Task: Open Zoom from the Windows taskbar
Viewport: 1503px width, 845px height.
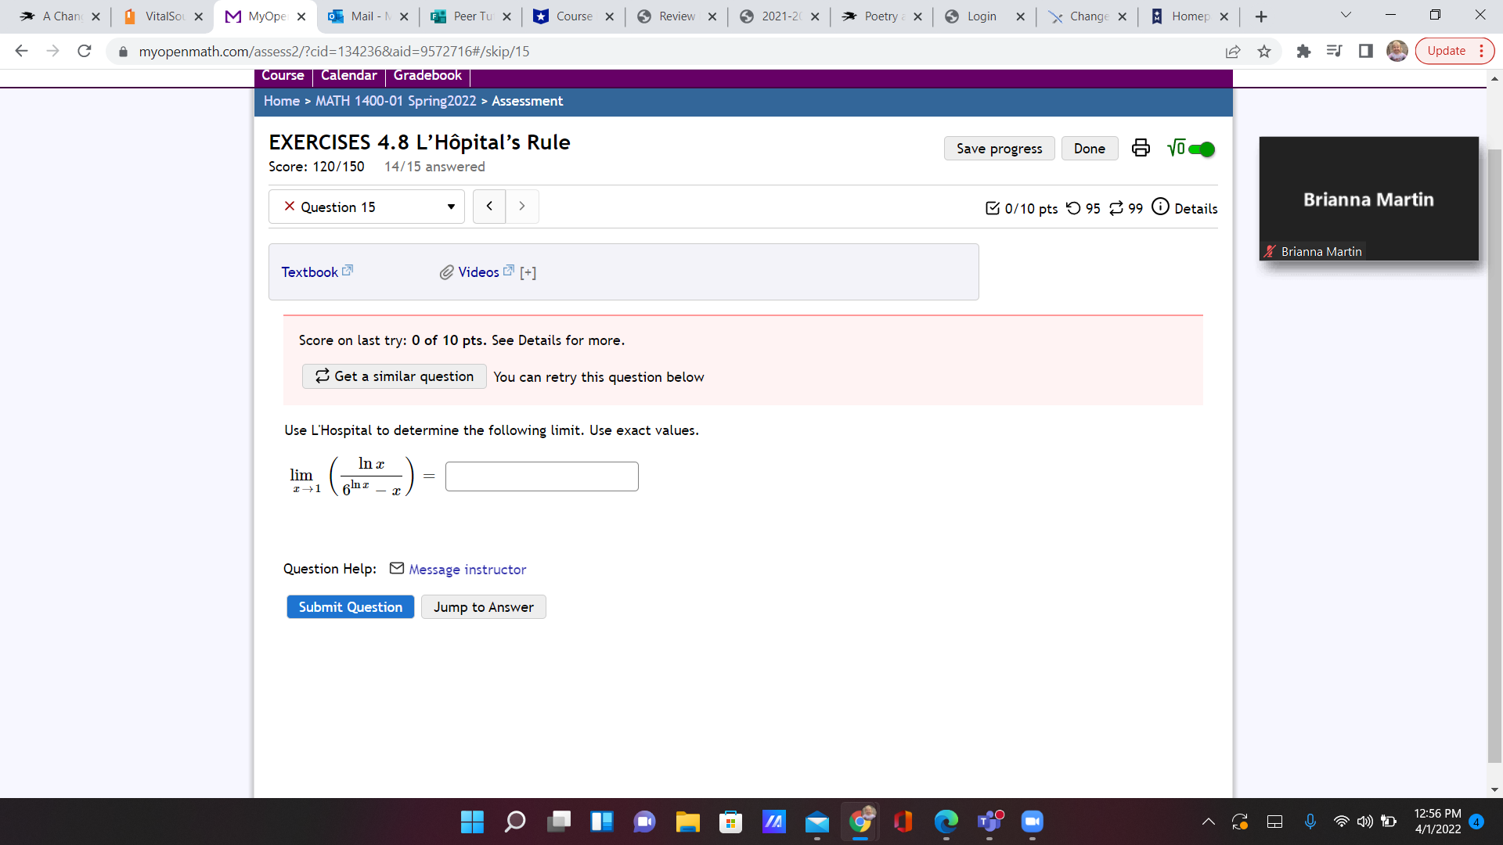Action: coord(1032,822)
